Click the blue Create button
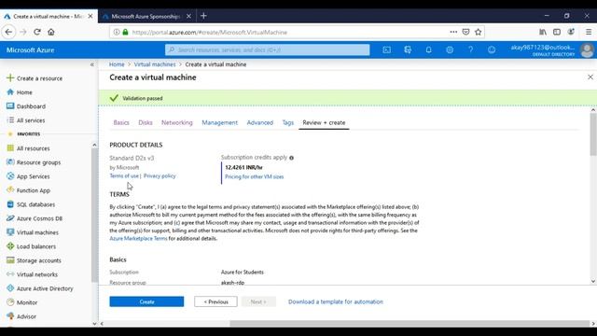Screen dimensions: 597x336 (x=146, y=301)
